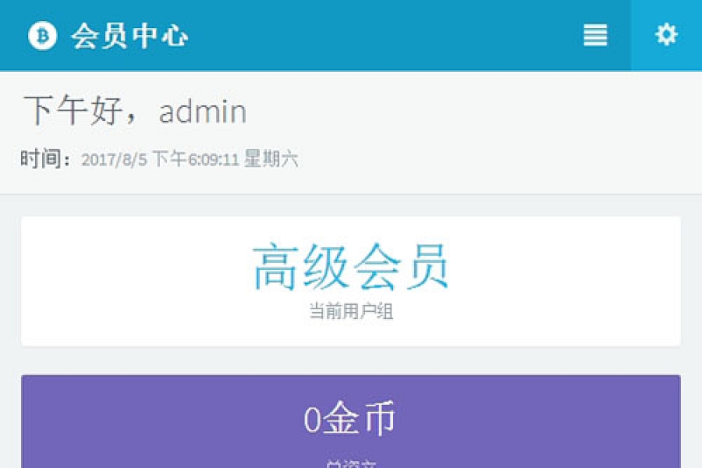
Task: Click the light greeting panel background
Action: (351, 133)
